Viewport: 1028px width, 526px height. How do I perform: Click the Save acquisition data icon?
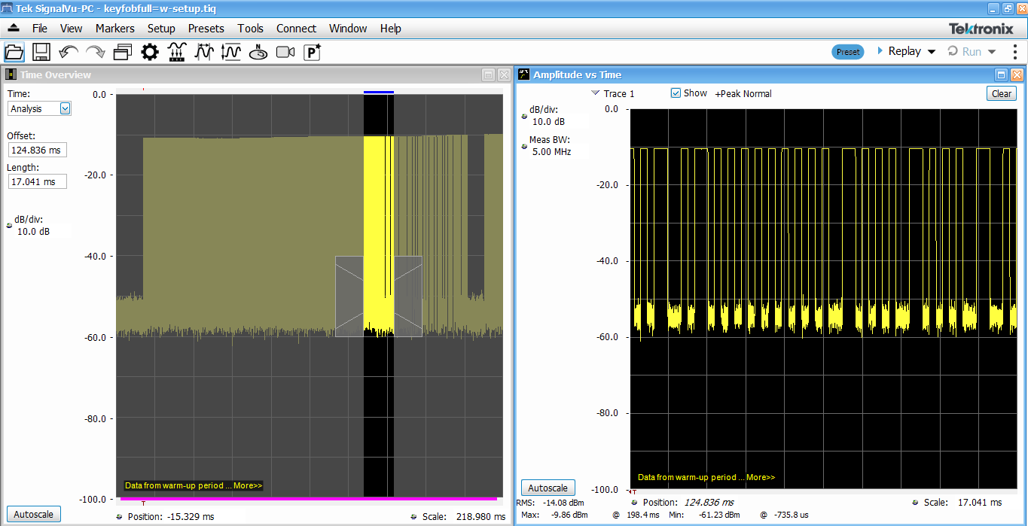[41, 51]
